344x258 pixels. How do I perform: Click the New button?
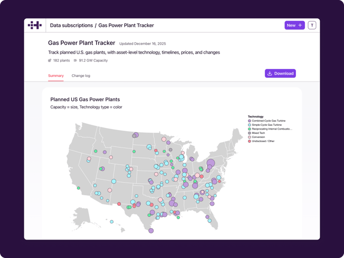[x=294, y=25]
